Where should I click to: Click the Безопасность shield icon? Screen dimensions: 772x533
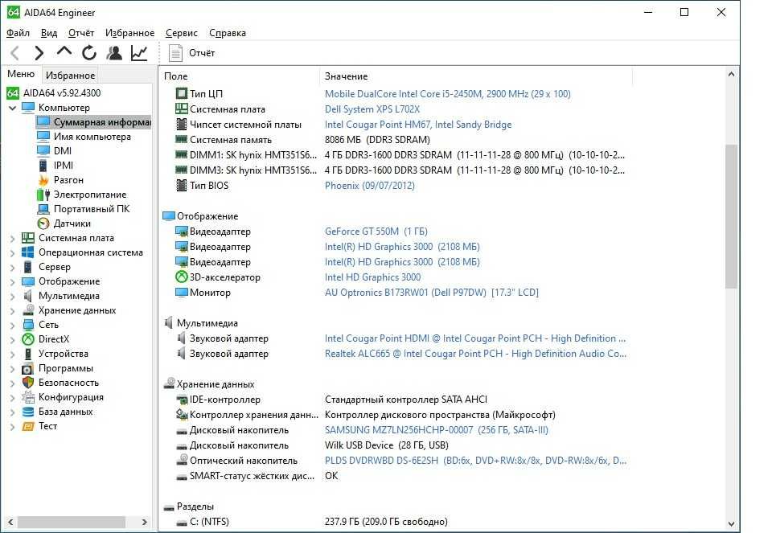28,383
